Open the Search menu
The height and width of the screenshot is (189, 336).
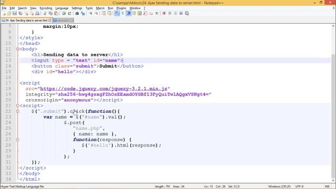(x=22, y=8)
